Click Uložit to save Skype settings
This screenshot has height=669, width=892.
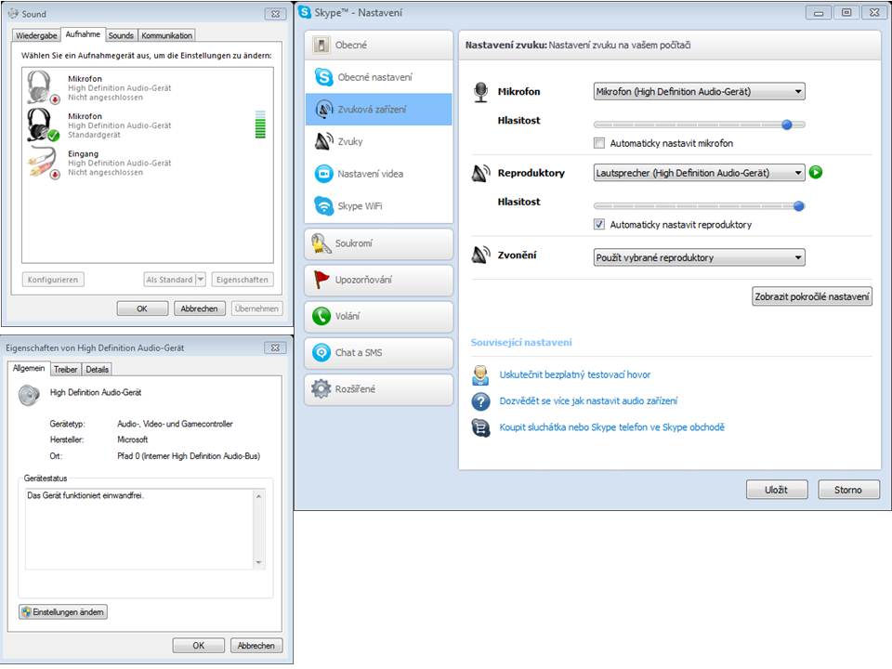click(x=777, y=490)
